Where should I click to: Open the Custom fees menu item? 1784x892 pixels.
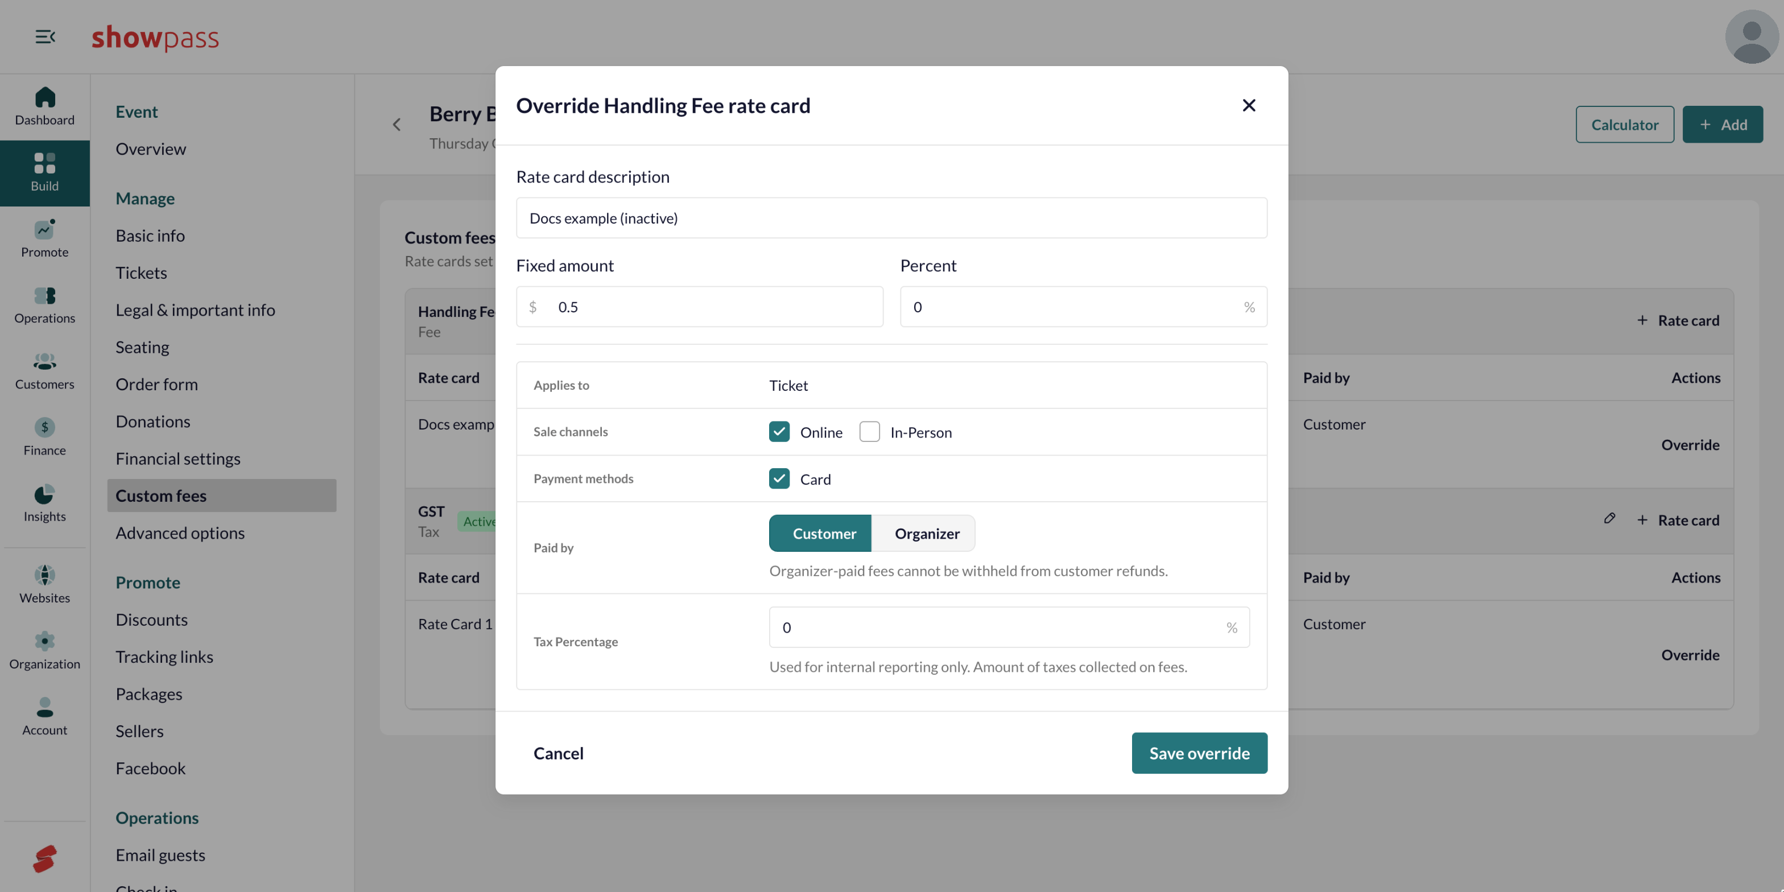point(222,495)
